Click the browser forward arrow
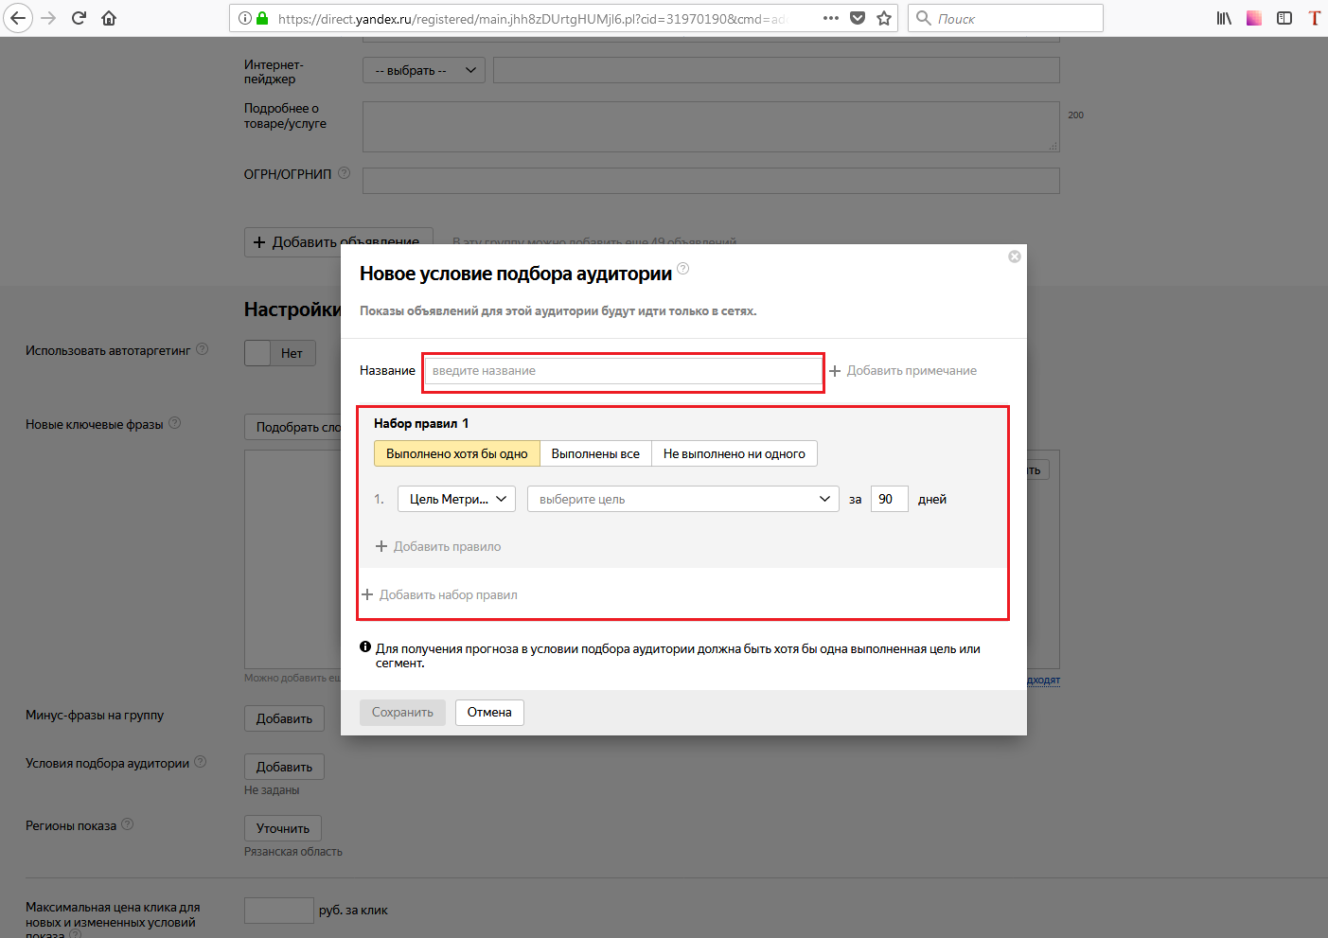This screenshot has height=938, width=1328. 49,18
